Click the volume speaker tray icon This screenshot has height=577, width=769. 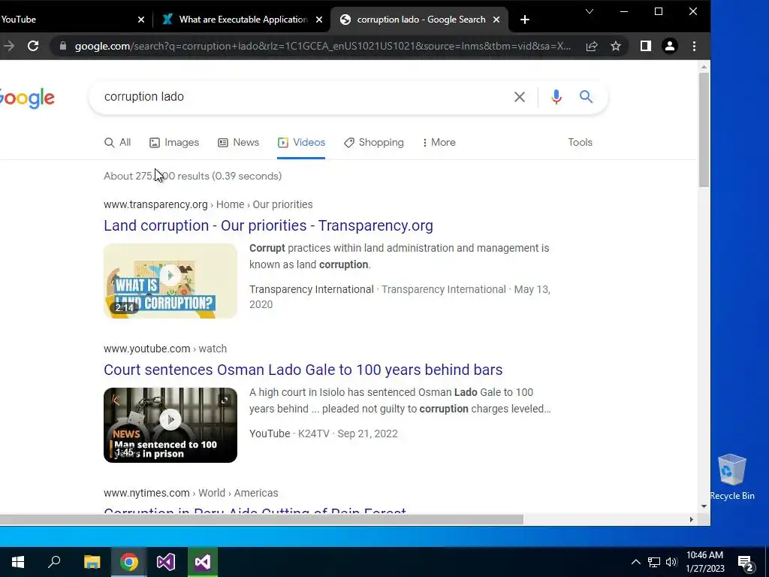click(671, 562)
